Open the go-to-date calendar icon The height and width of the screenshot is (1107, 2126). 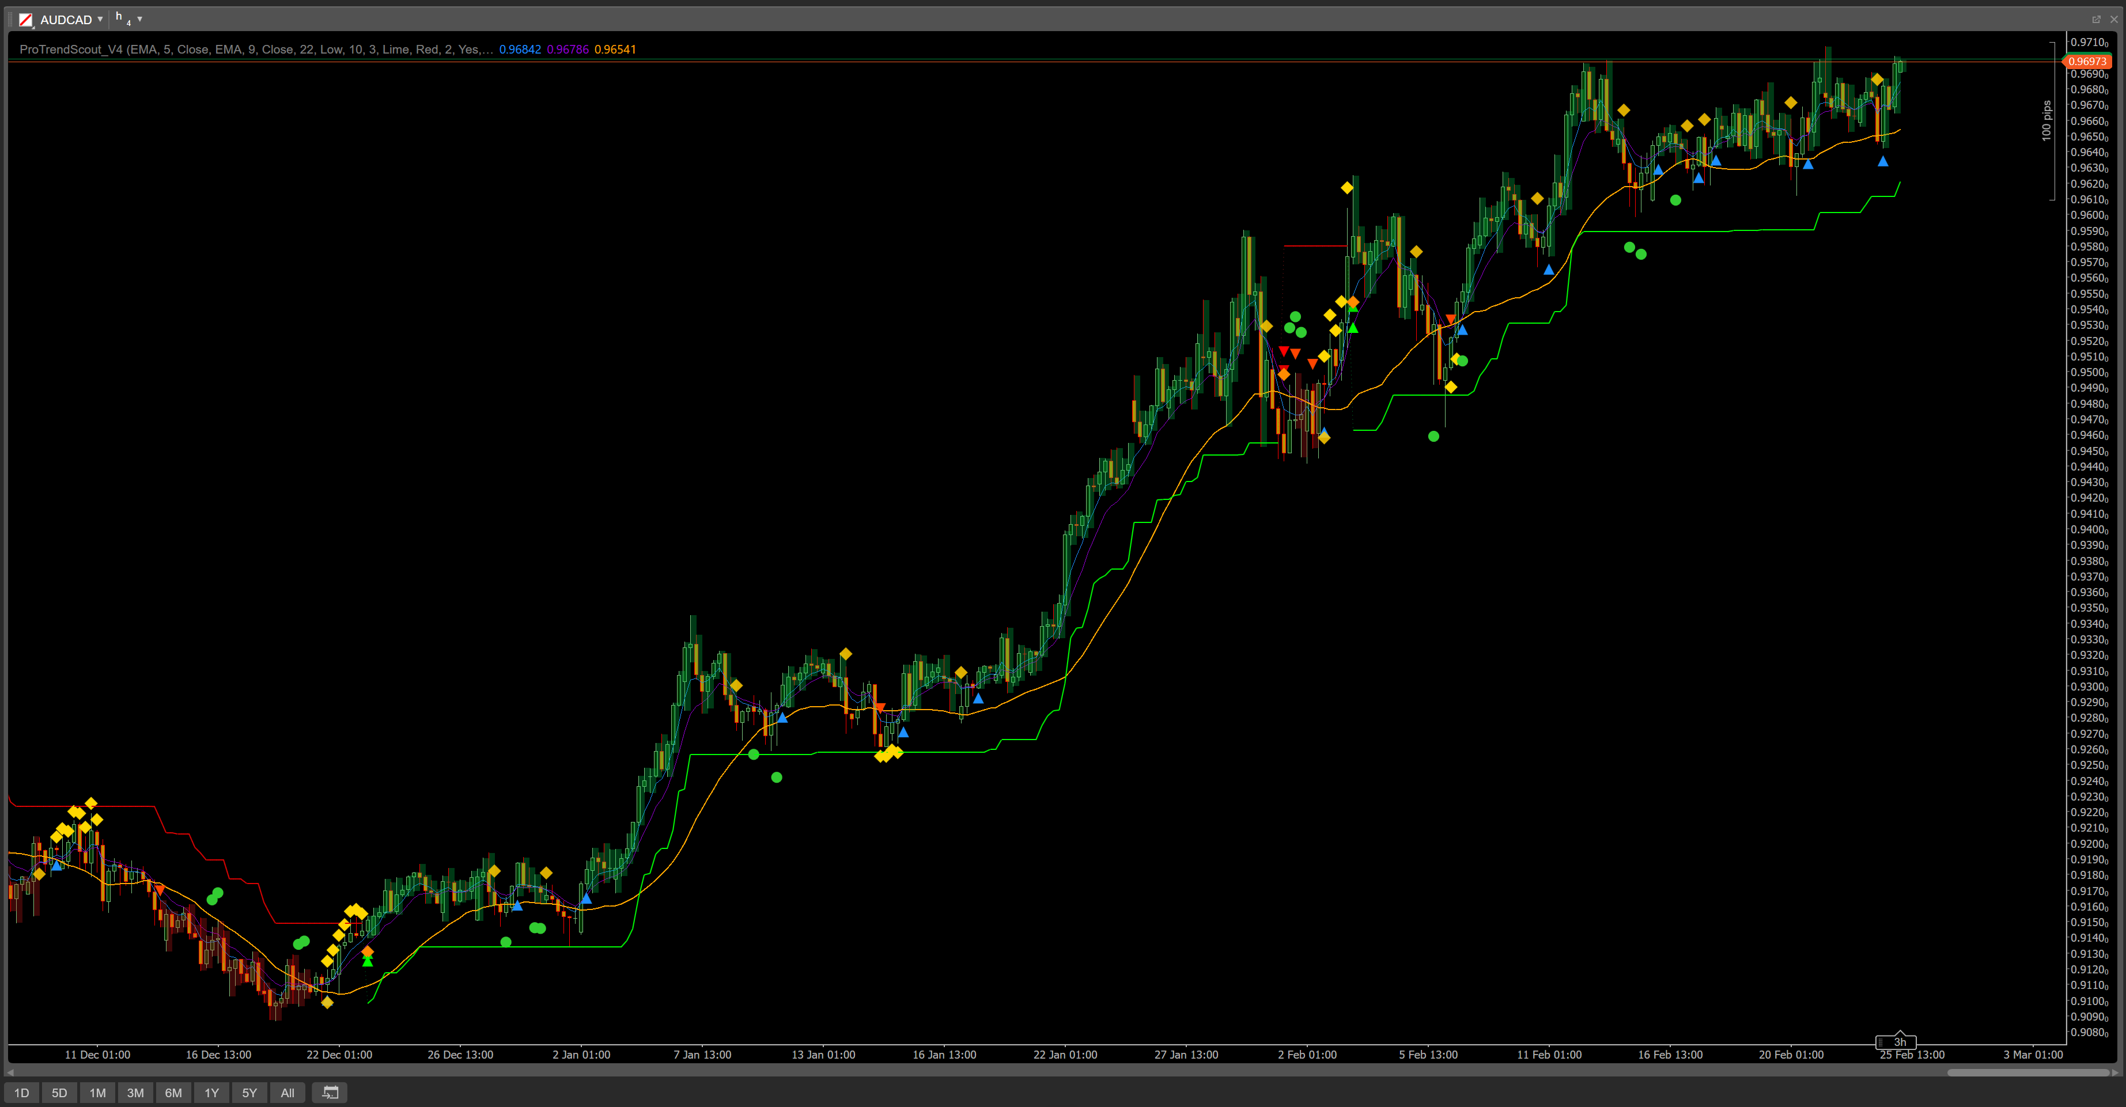click(x=330, y=1092)
